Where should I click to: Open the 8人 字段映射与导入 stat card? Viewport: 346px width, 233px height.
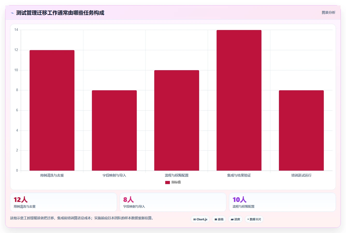pos(173,202)
